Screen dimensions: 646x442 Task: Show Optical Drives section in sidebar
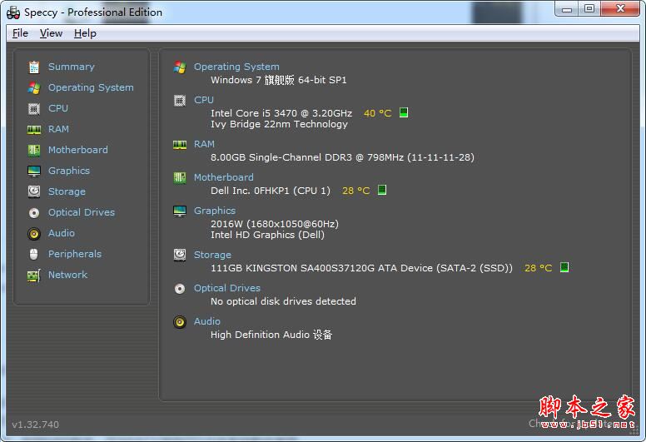(x=82, y=212)
